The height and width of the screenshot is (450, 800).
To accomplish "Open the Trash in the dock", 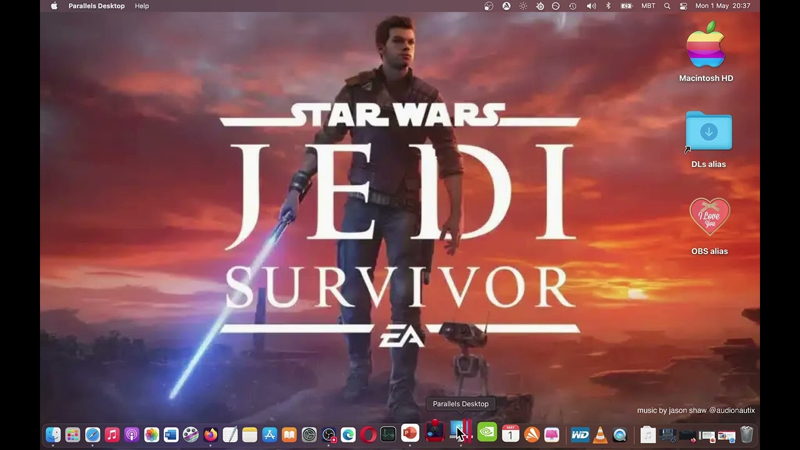I will [x=746, y=434].
